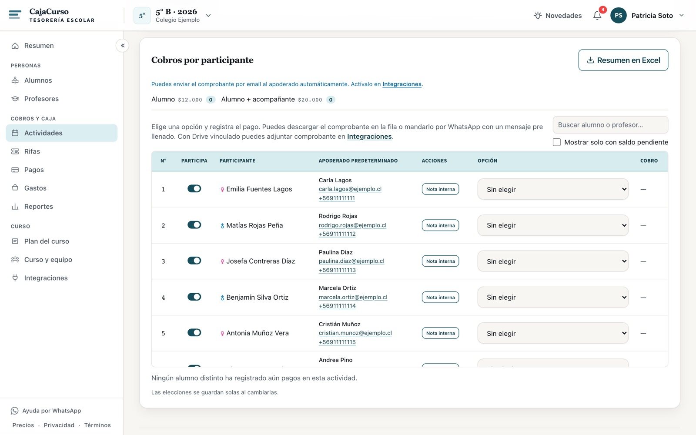This screenshot has height=435, width=696.
Task: Click Nota interna for Antonia Muñoz Vera
Action: 440,333
